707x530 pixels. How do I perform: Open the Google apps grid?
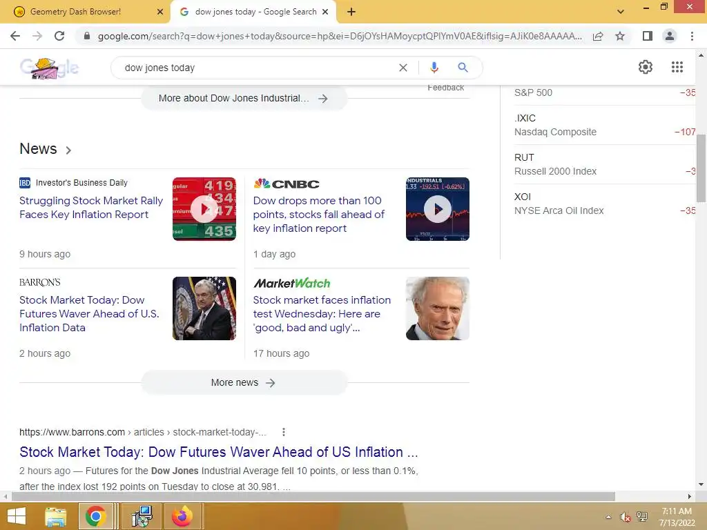[677, 67]
